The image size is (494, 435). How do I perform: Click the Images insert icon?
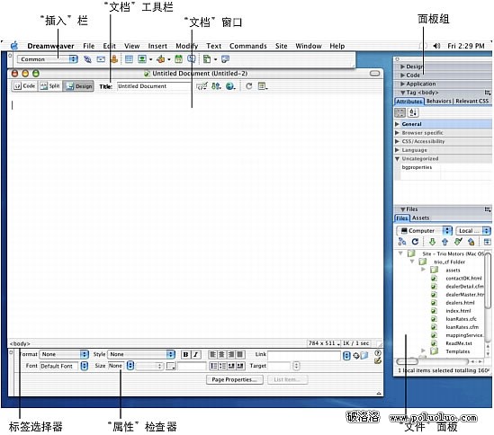[x=142, y=59]
